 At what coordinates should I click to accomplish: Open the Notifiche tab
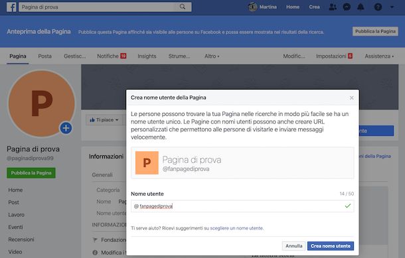[112, 56]
